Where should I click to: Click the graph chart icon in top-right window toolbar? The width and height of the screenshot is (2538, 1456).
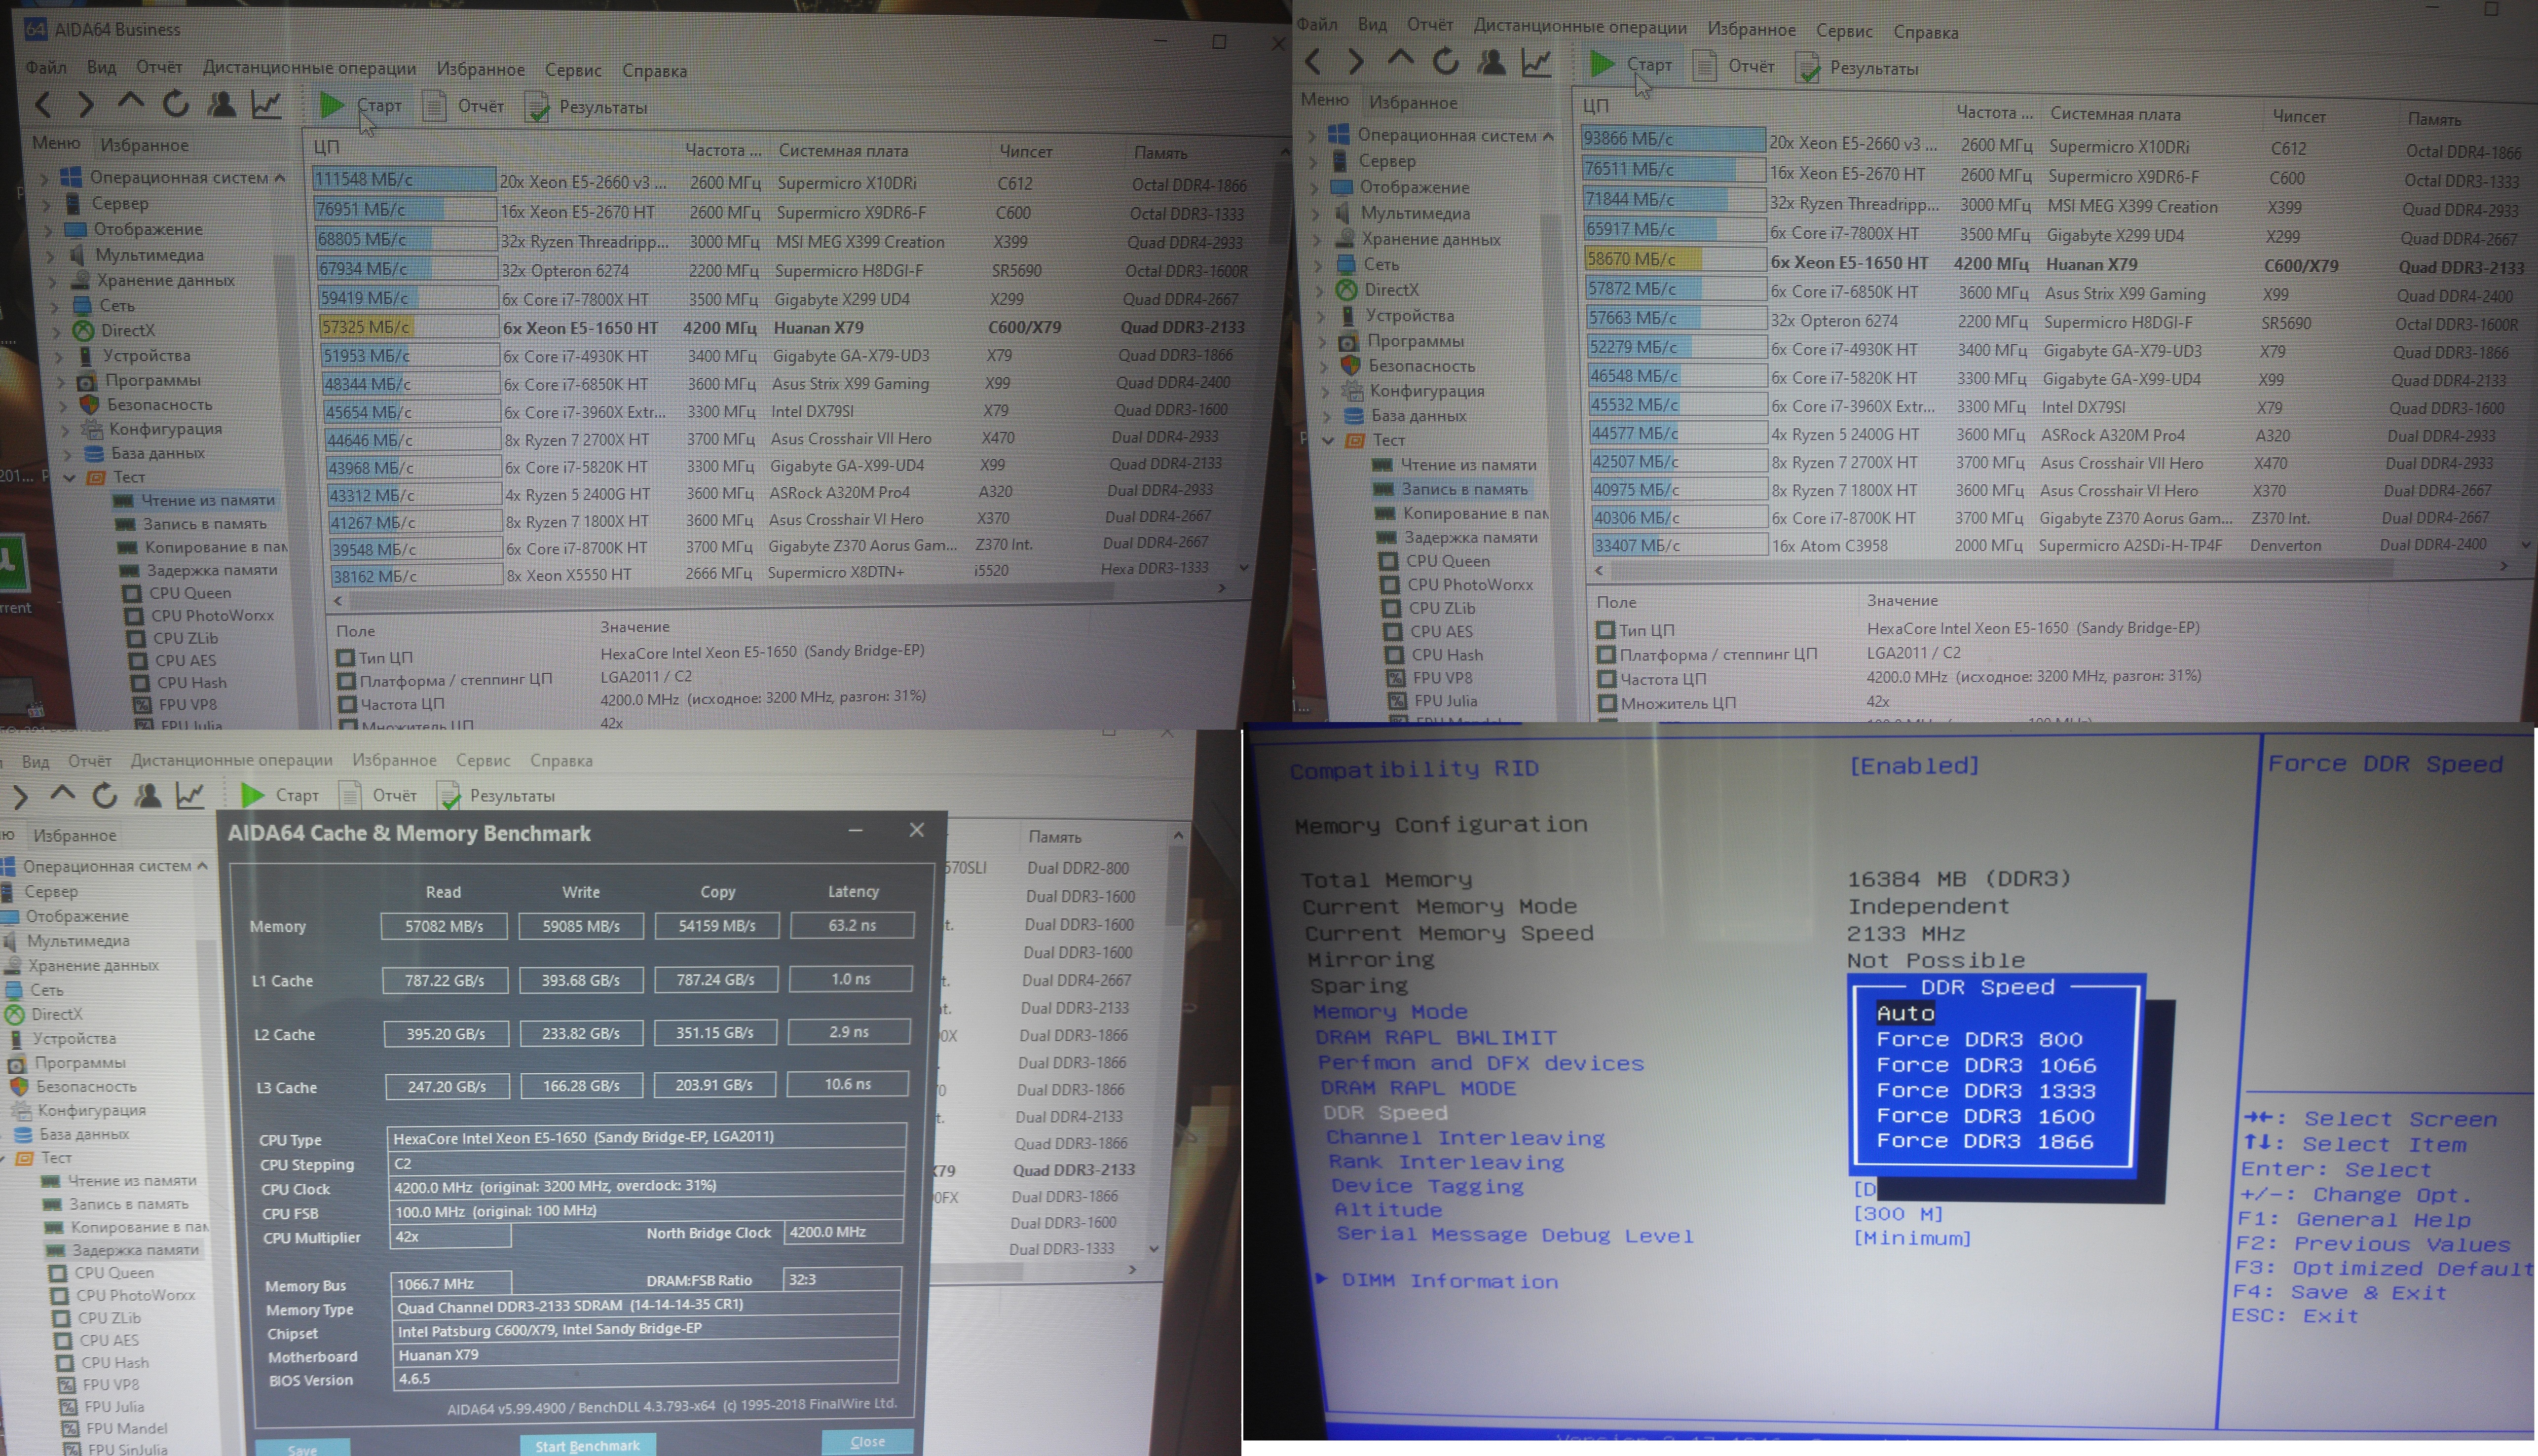click(x=1535, y=63)
